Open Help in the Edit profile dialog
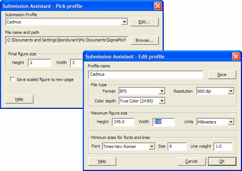This screenshot has width=242, height=171. pos(102,161)
